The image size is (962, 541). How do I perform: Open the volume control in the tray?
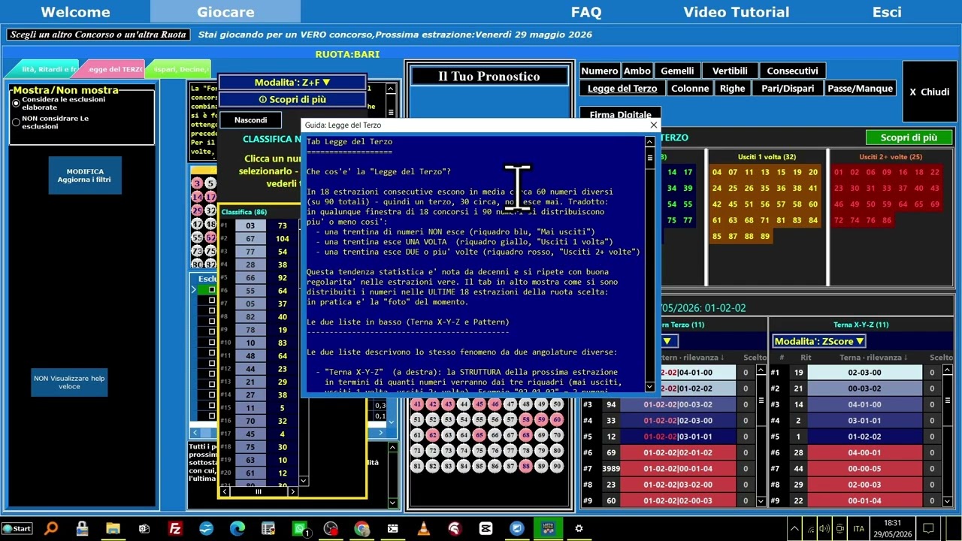click(x=824, y=529)
